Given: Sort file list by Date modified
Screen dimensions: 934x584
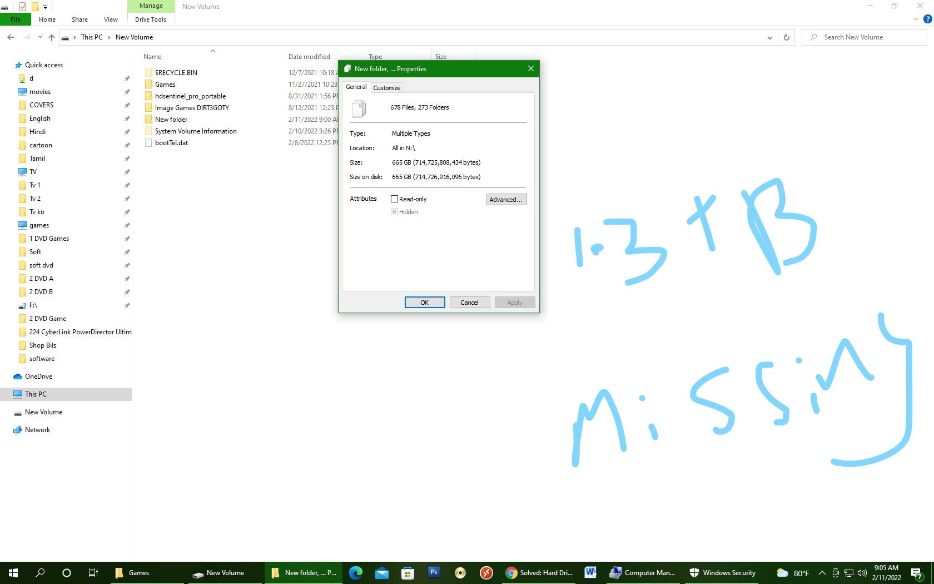Looking at the screenshot, I should [x=310, y=57].
